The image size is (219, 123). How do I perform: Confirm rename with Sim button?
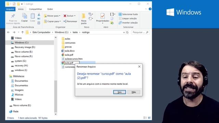pos(119,92)
